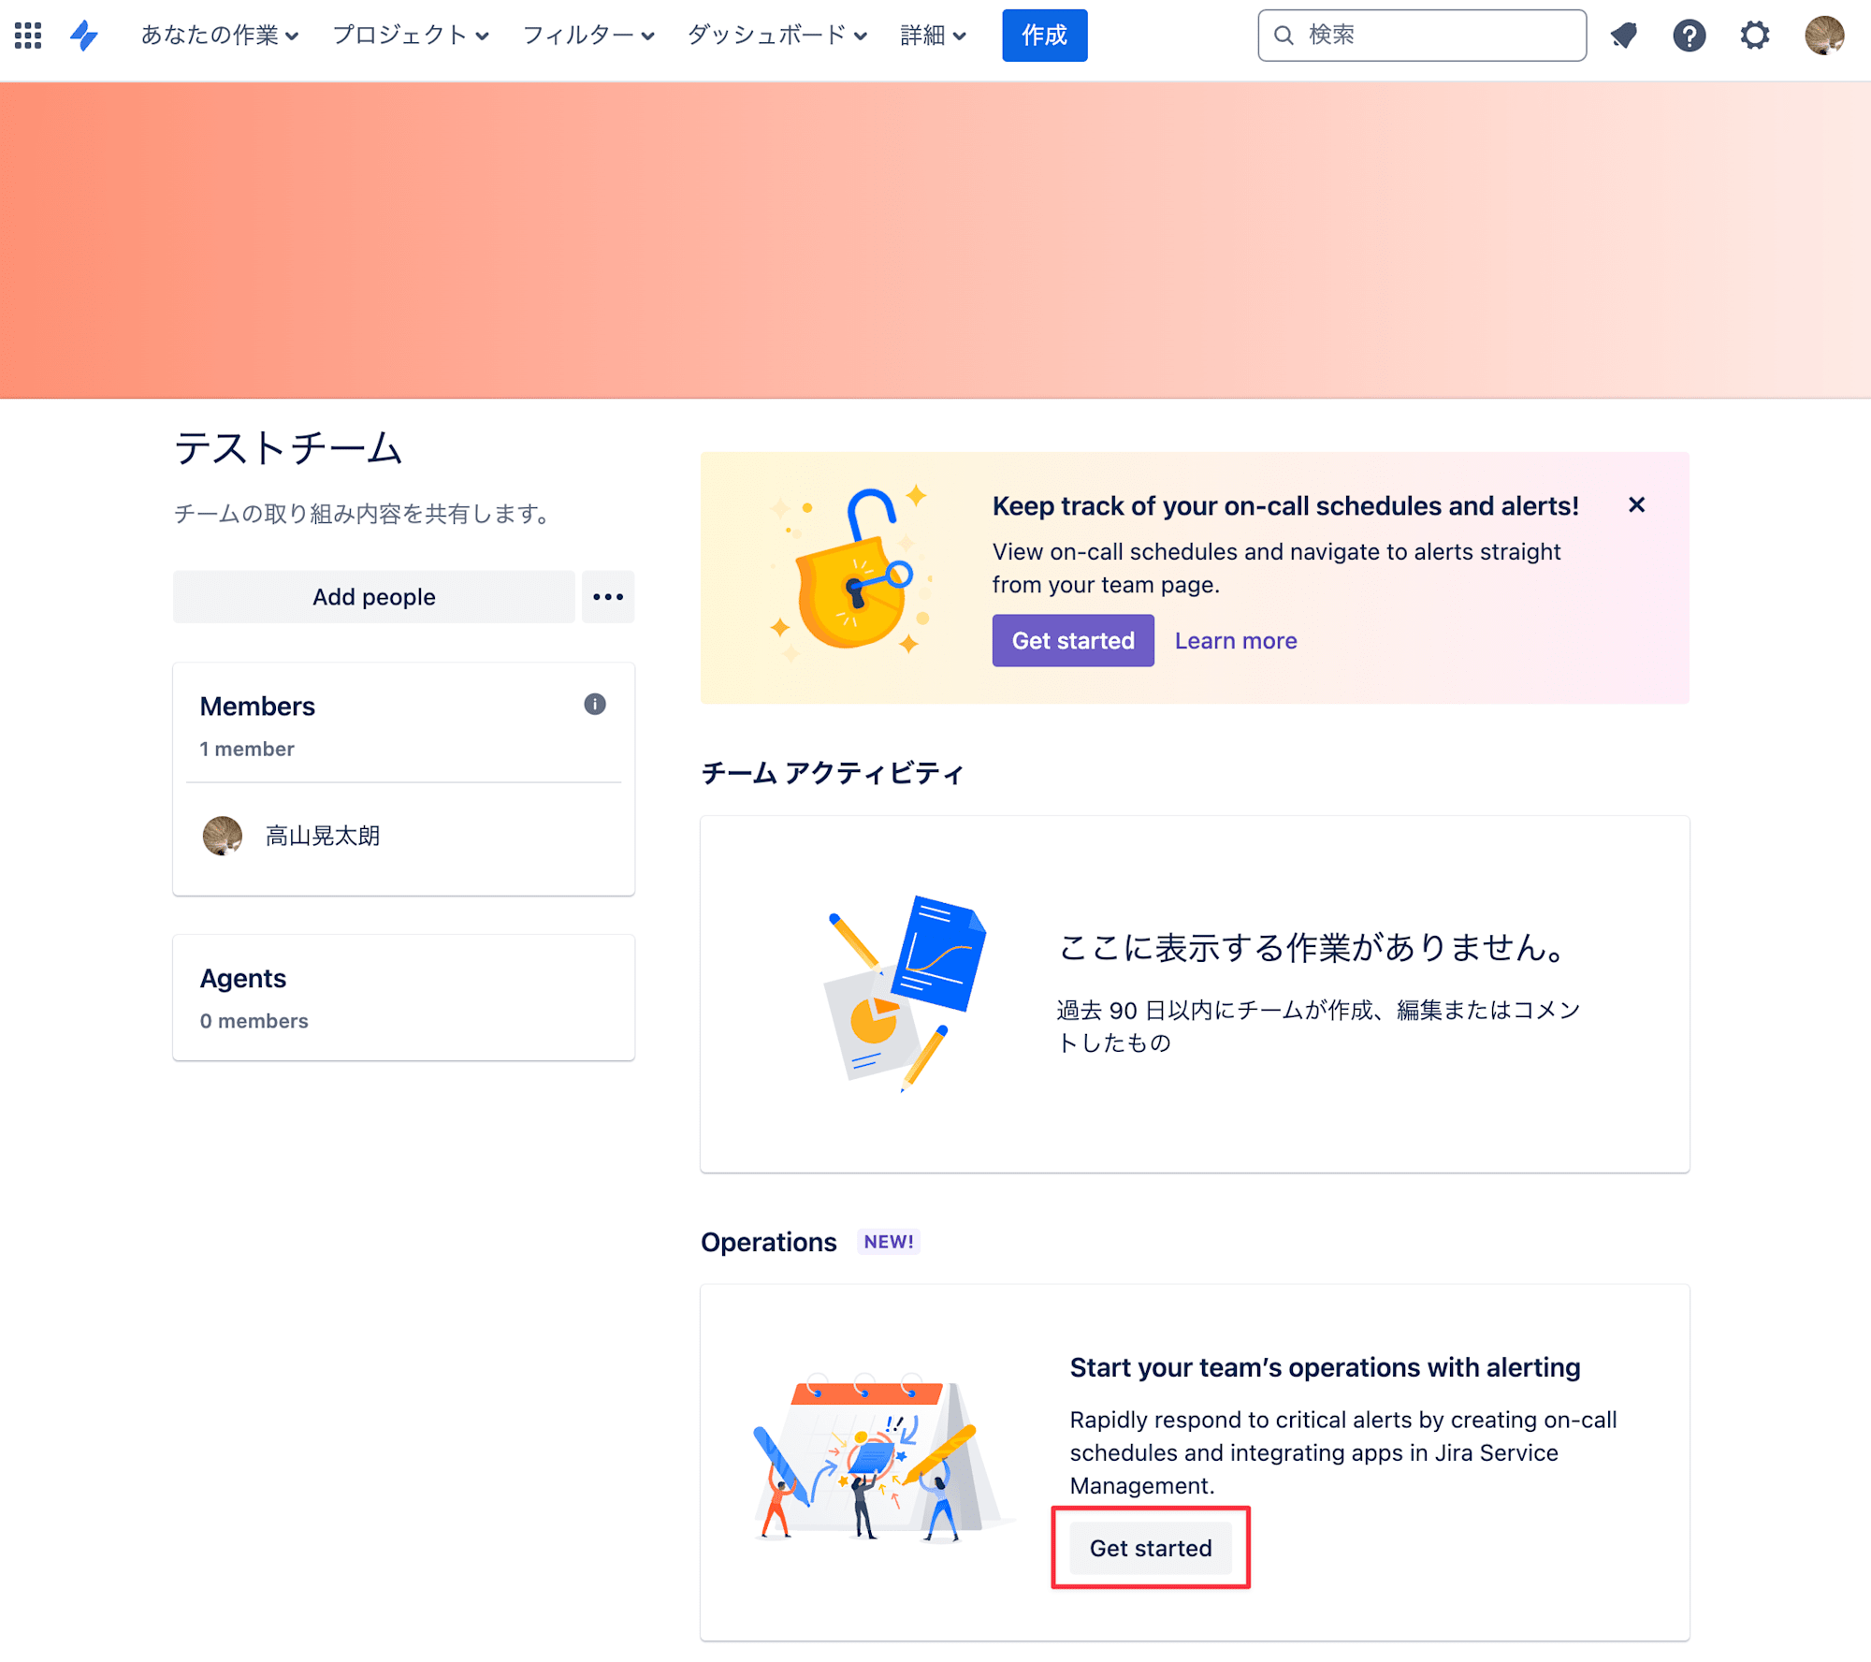Click Learn more link for on-call schedules

tap(1235, 638)
